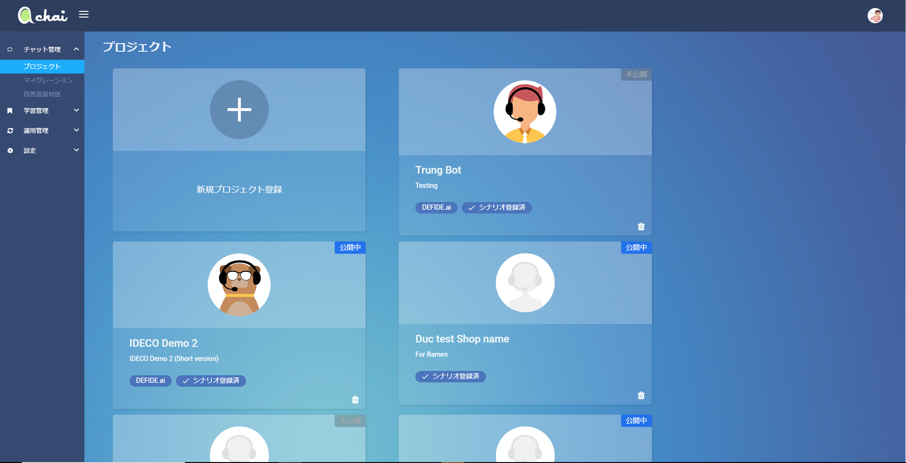Screen dimensions: 906x463
Task: Expand the 学習管理 section chevron
Action: (x=76, y=110)
